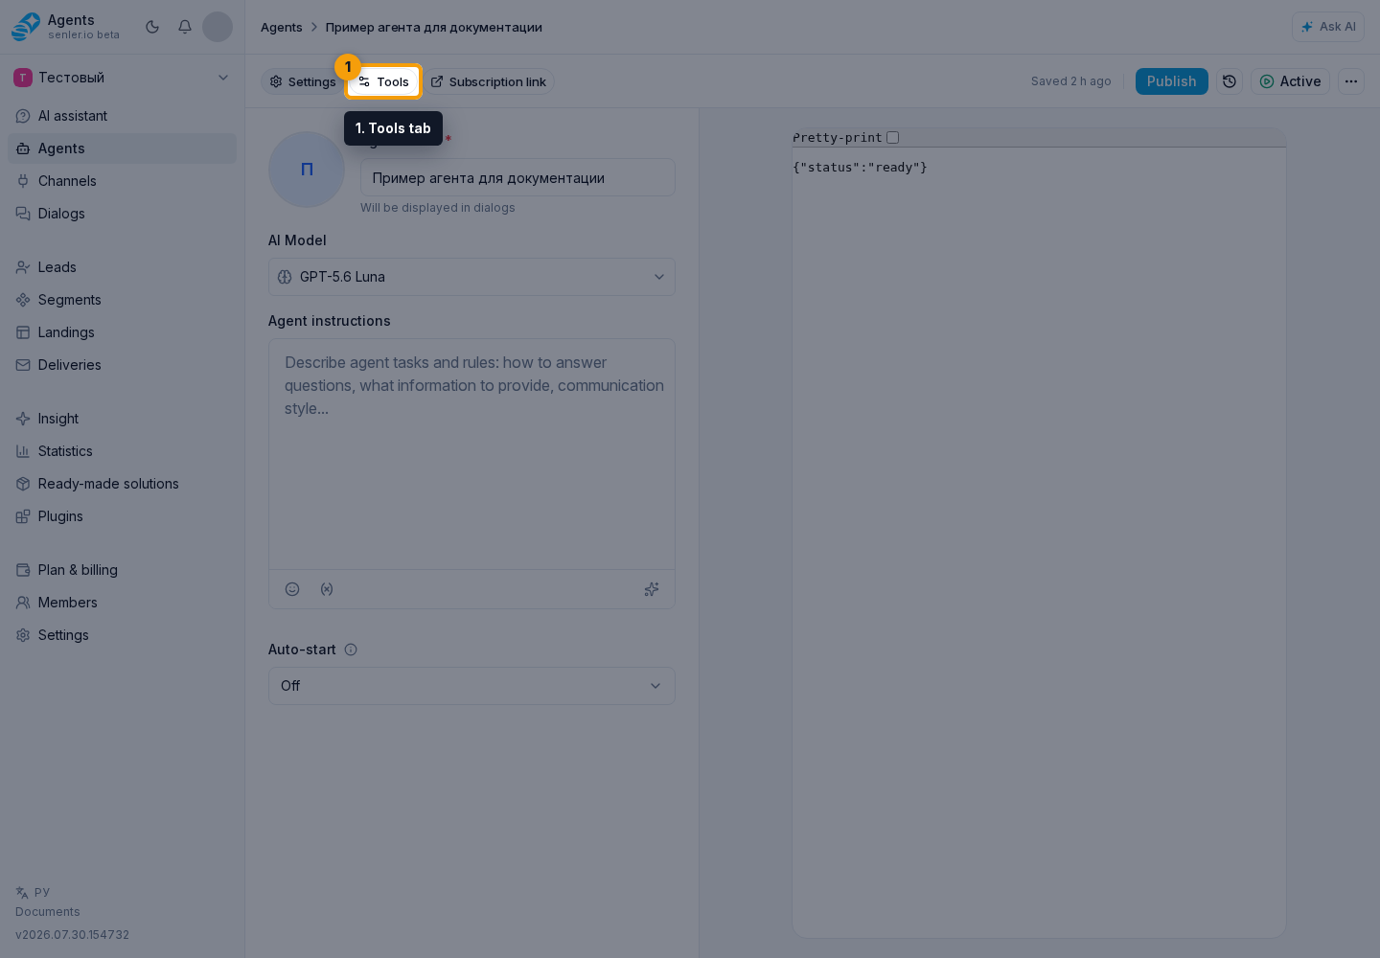The image size is (1380, 958).
Task: Click the agent avatar with letter П
Action: pyautogui.click(x=307, y=170)
